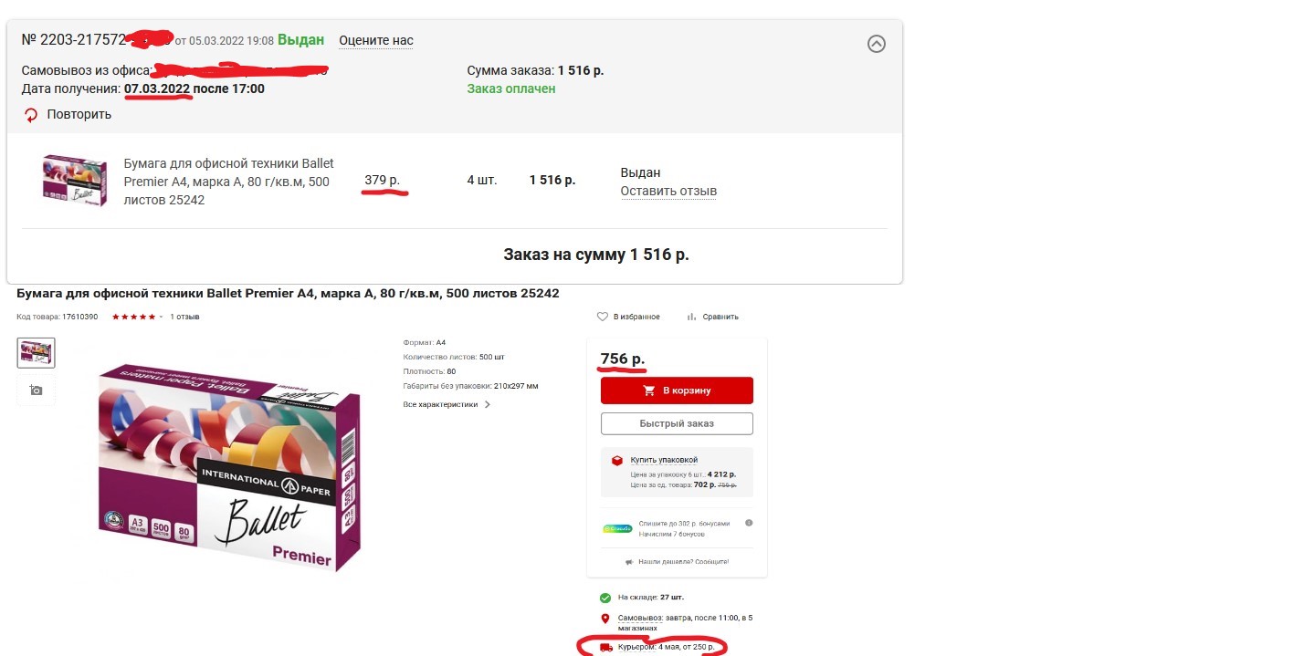The image size is (1293, 656).
Task: Click the bonus info icon
Action: 749,523
